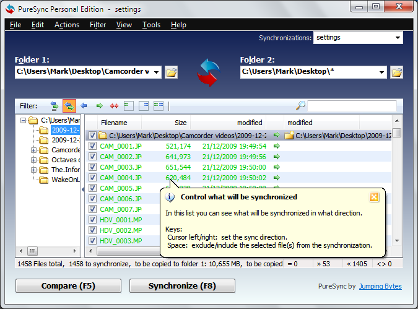This screenshot has width=418, height=309.
Task: Click sync direction arrow for CAM_0003.JP
Action: click(277, 167)
